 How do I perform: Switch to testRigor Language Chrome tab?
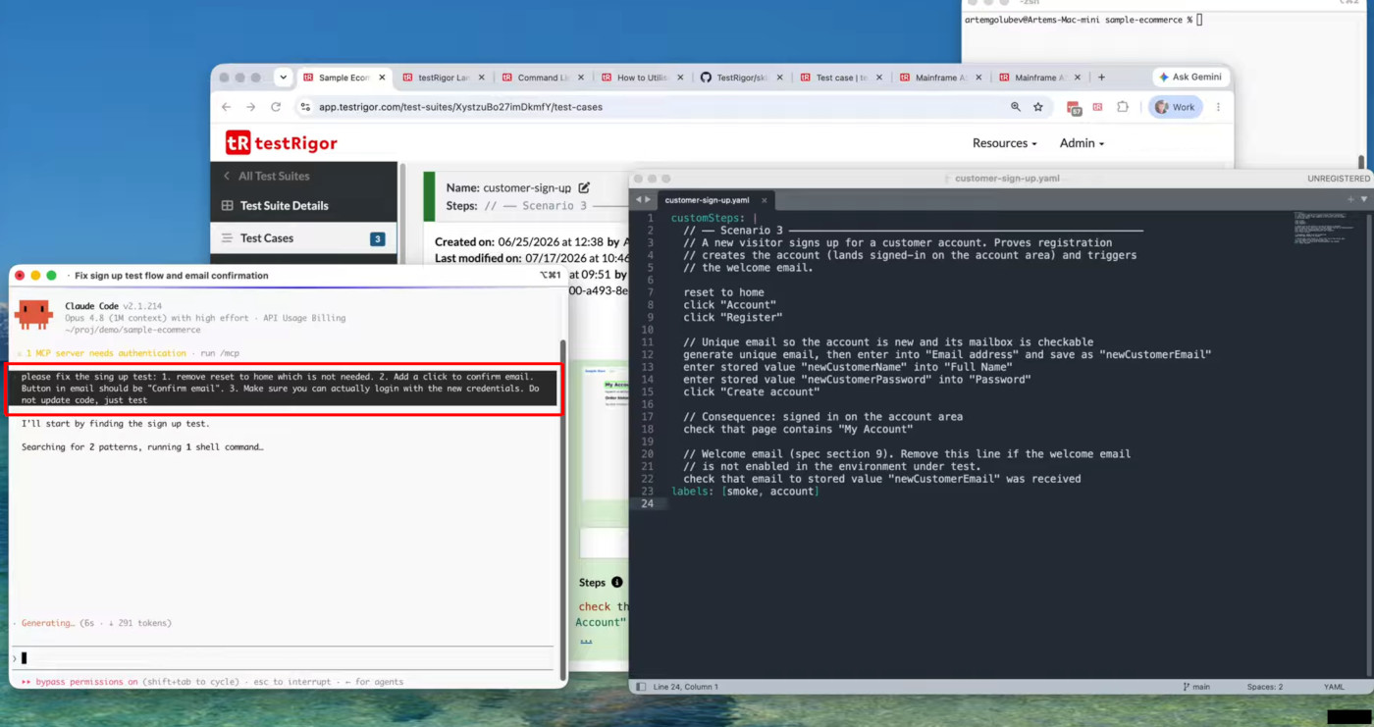tap(444, 78)
